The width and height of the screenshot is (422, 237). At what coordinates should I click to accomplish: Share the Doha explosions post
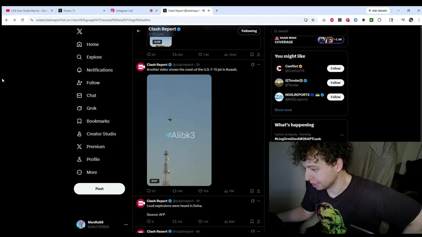click(258, 222)
